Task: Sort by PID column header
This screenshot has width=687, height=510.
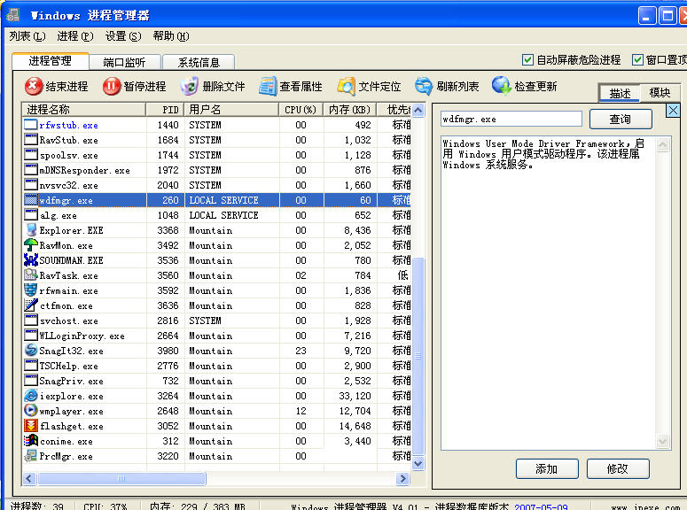Action: pos(165,110)
